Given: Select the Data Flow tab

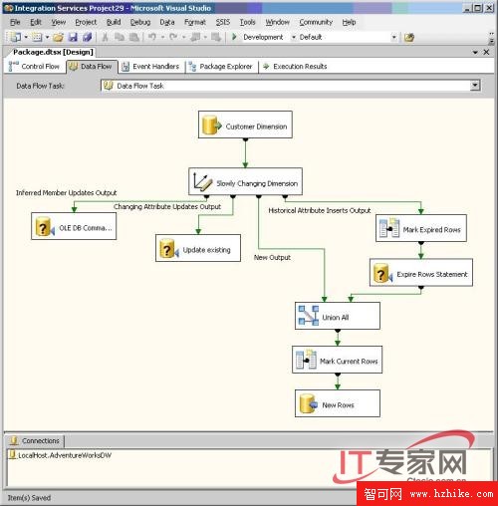Looking at the screenshot, I should 92,67.
